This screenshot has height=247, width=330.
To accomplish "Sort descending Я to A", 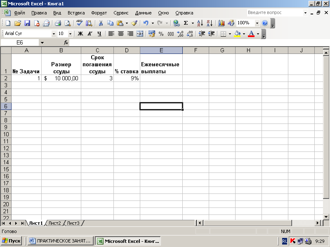I will pos(210,23).
